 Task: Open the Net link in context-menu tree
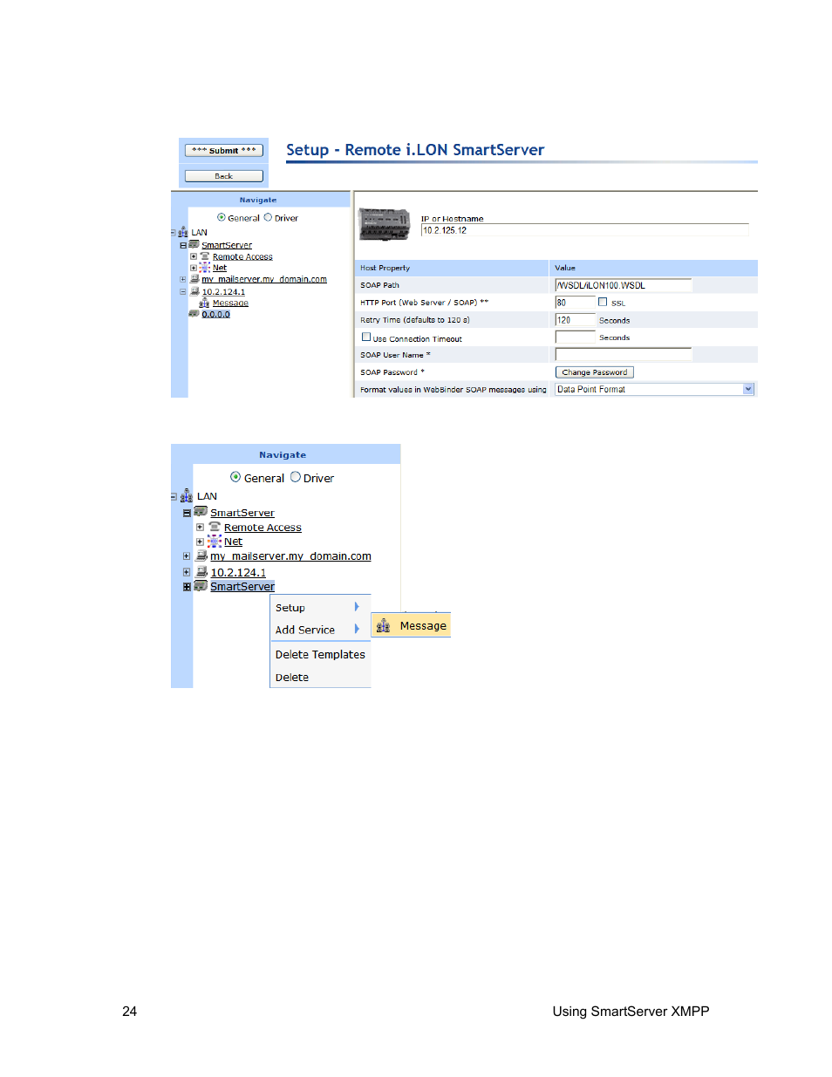[x=233, y=542]
